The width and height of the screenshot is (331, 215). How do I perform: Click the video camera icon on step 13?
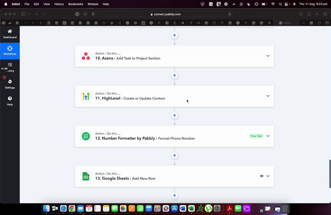coord(262,176)
